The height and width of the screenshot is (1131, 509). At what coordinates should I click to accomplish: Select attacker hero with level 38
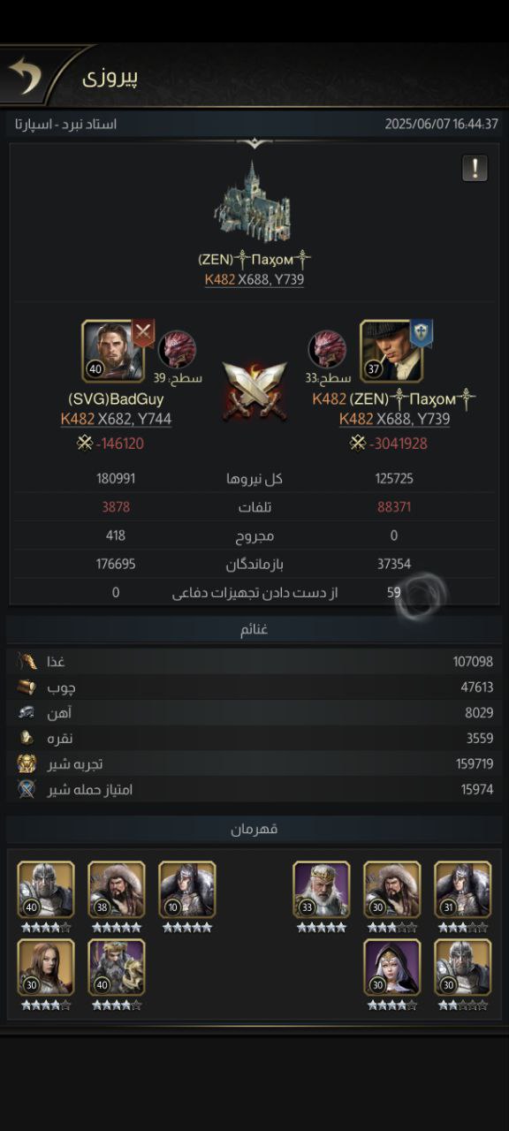[117, 890]
